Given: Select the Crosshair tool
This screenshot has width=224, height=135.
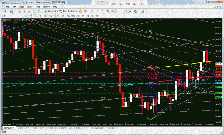Looking at the screenshot, I should point(10,16).
